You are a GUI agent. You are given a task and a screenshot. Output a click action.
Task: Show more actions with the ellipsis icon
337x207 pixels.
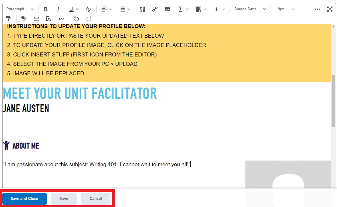(317, 9)
